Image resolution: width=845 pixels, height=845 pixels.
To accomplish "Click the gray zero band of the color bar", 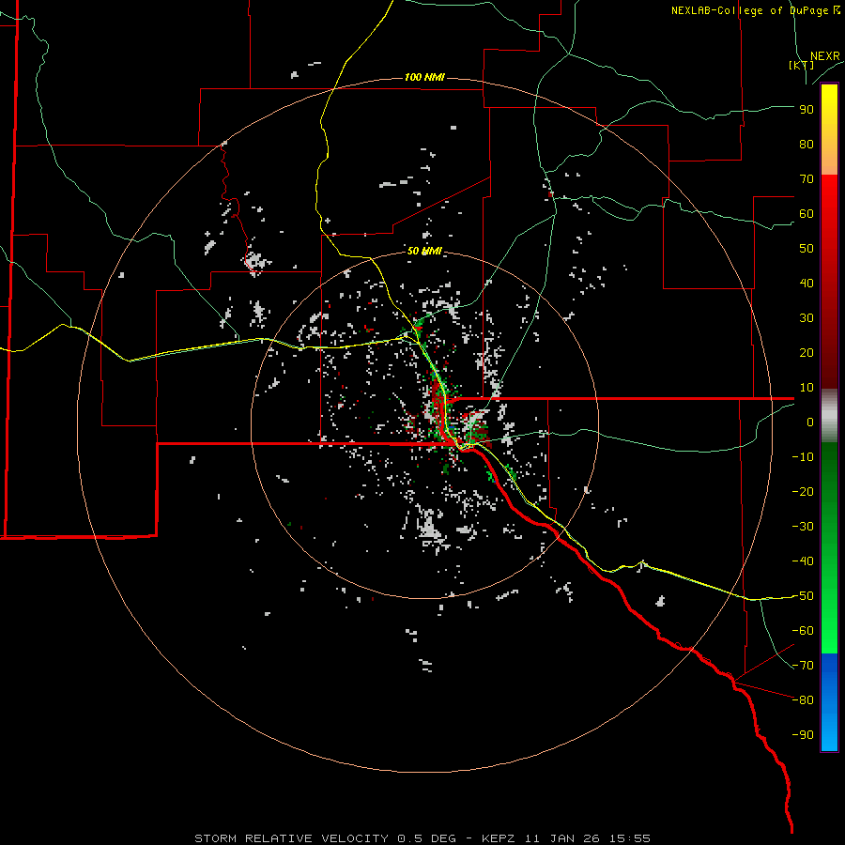I will tap(829, 416).
